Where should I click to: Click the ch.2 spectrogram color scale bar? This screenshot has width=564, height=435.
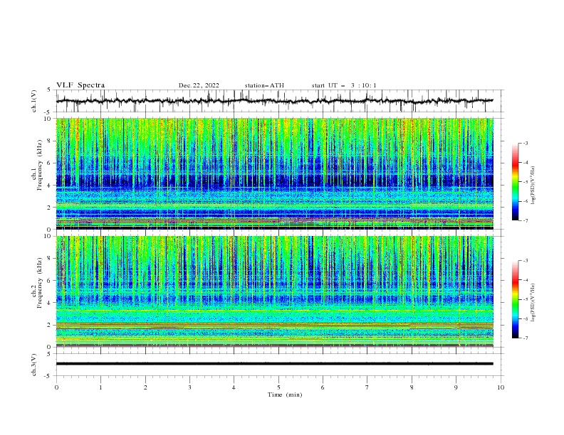515,299
